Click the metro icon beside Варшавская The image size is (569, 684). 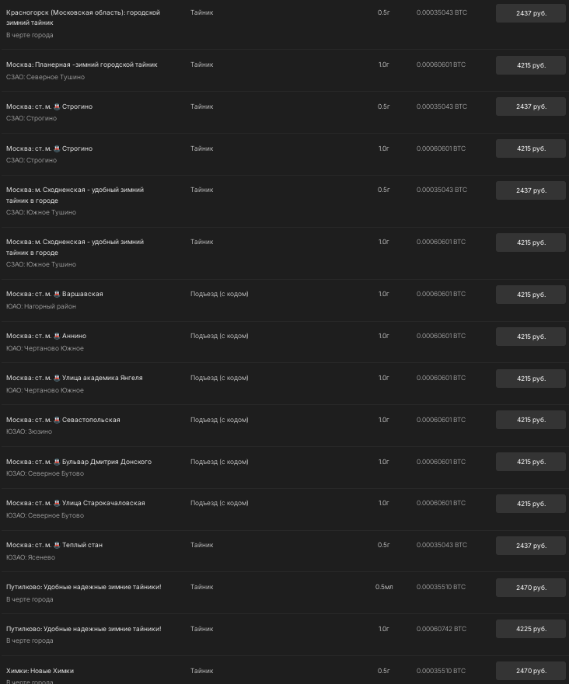coord(57,294)
